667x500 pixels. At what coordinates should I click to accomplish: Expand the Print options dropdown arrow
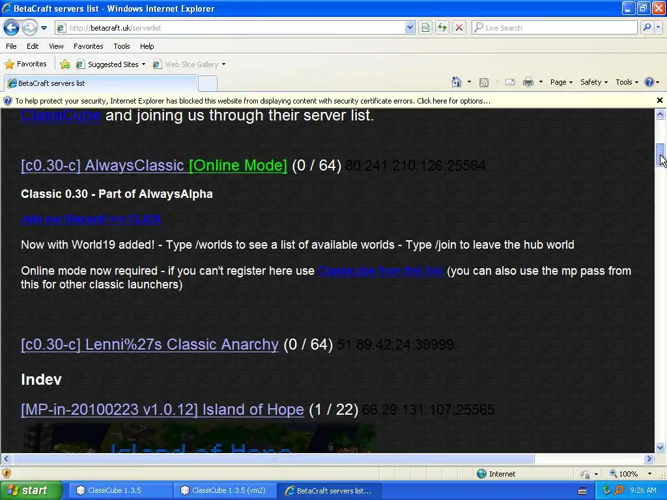pyautogui.click(x=541, y=82)
